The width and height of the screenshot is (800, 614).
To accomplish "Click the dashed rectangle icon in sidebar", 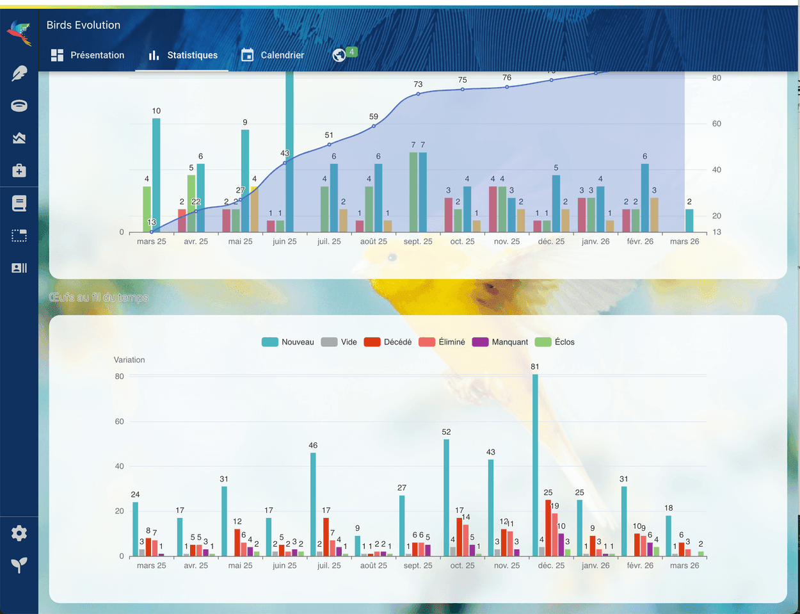I will pyautogui.click(x=19, y=236).
